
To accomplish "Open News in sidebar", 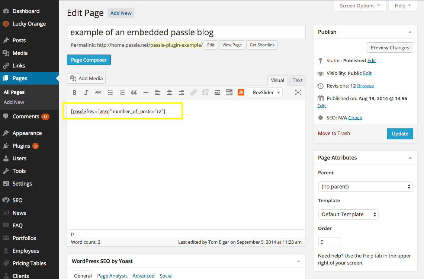I will [29, 213].
